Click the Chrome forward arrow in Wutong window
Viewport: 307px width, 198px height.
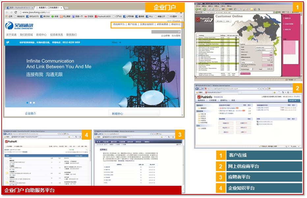click(11, 12)
